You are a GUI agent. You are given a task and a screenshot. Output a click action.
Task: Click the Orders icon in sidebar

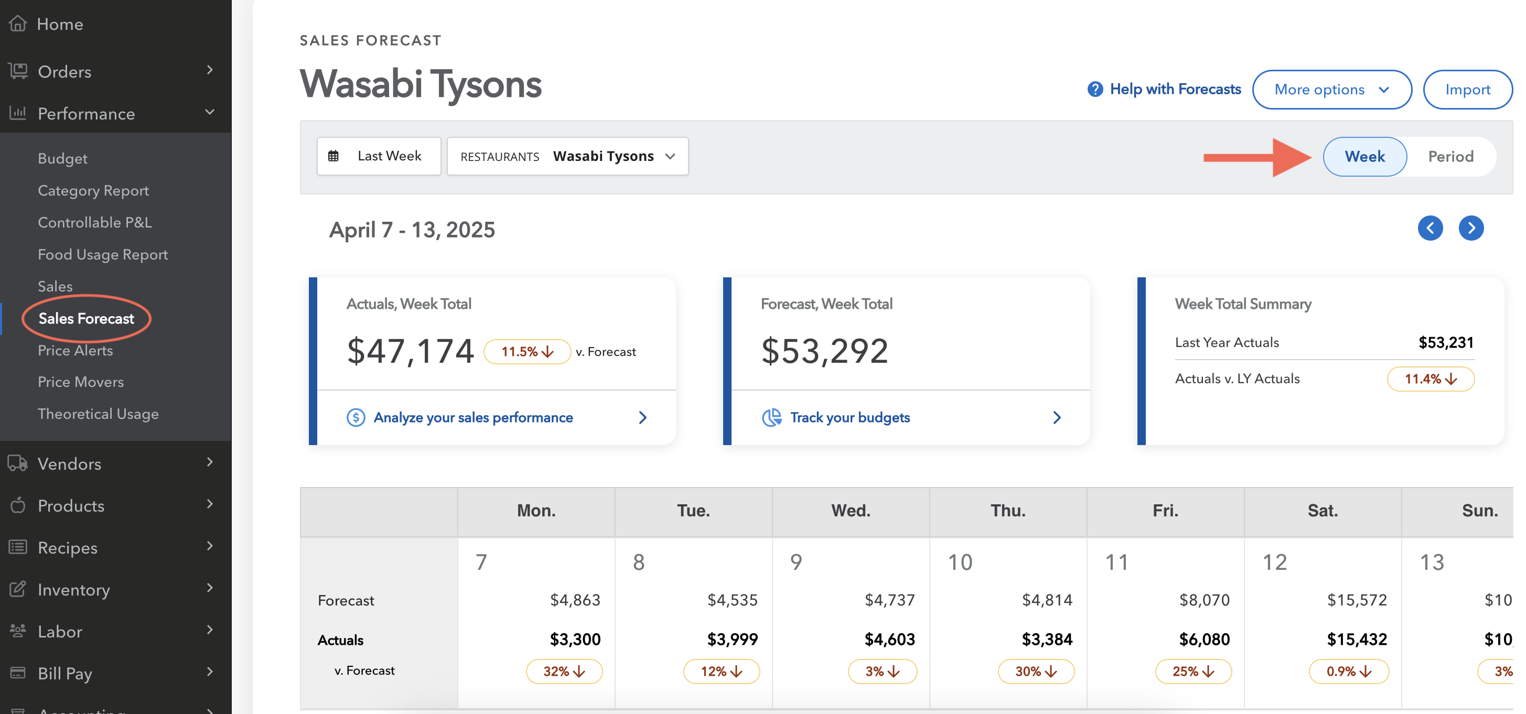click(x=18, y=71)
